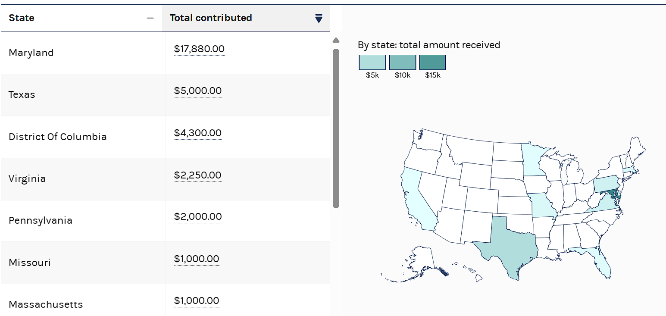Open the $5,000.00 Texas contribution link
This screenshot has height=316, width=666.
pyautogui.click(x=197, y=91)
